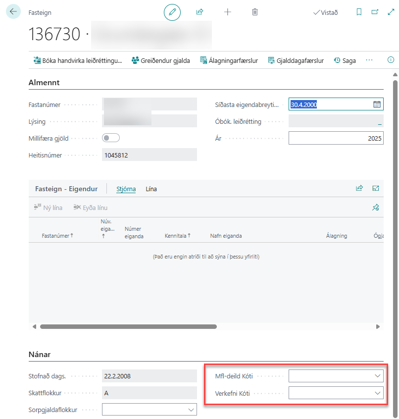Click the back arrow button
This screenshot has height=419, width=399.
(13, 12)
